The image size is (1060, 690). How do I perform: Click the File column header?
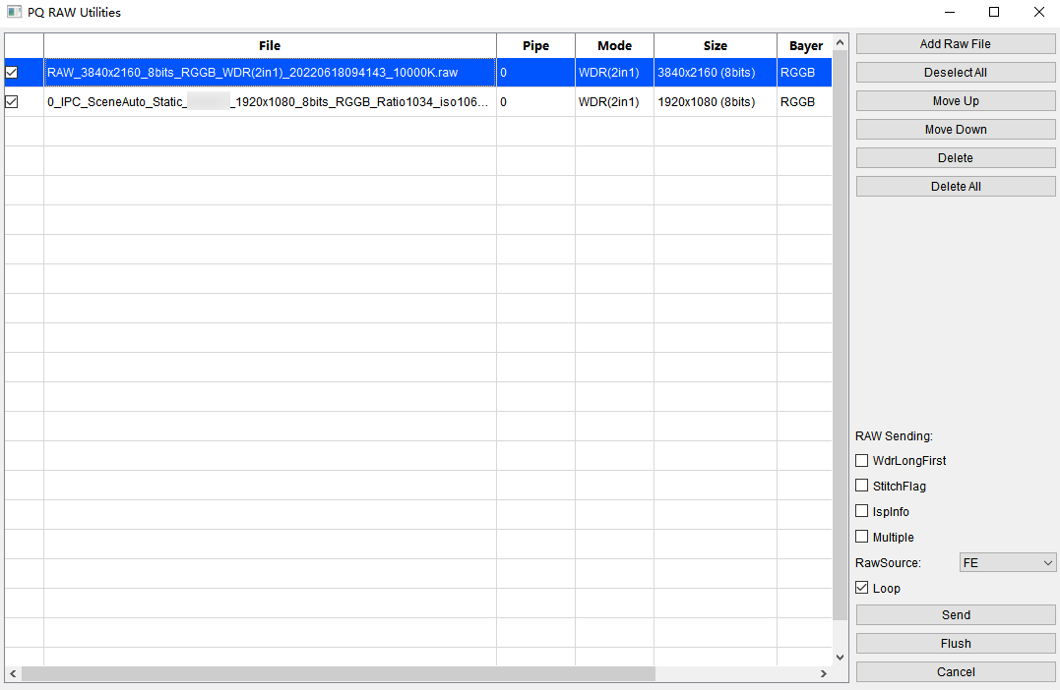pos(270,46)
